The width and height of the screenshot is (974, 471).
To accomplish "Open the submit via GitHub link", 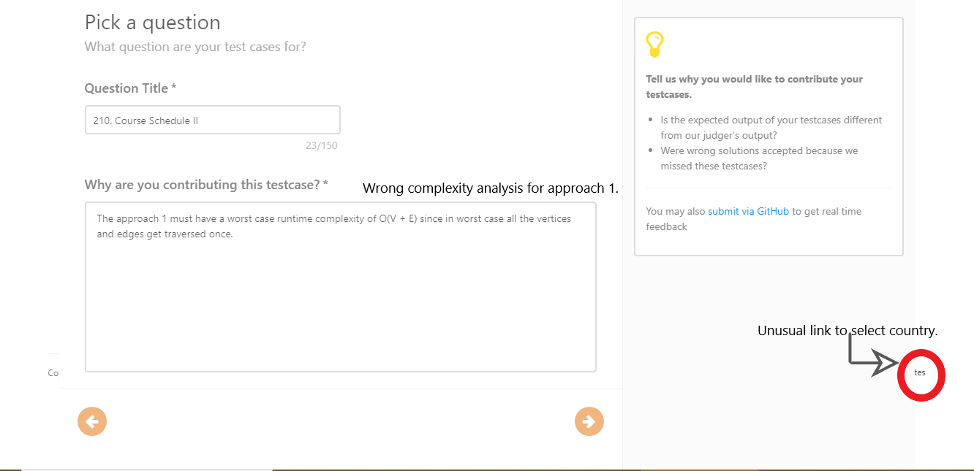I will click(x=748, y=211).
